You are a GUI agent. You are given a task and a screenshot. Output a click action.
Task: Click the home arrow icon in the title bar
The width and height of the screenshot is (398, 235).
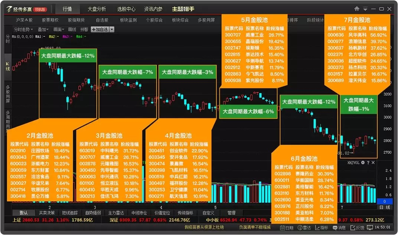357,9
